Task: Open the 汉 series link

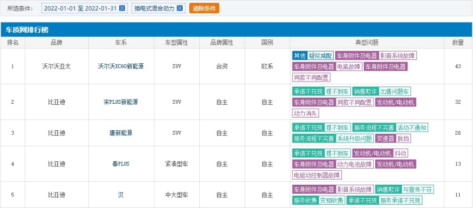Action: [x=121, y=195]
